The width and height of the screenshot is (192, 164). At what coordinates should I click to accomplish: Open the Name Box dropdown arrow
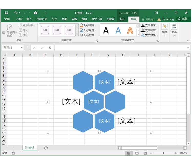pyautogui.click(x=22, y=48)
